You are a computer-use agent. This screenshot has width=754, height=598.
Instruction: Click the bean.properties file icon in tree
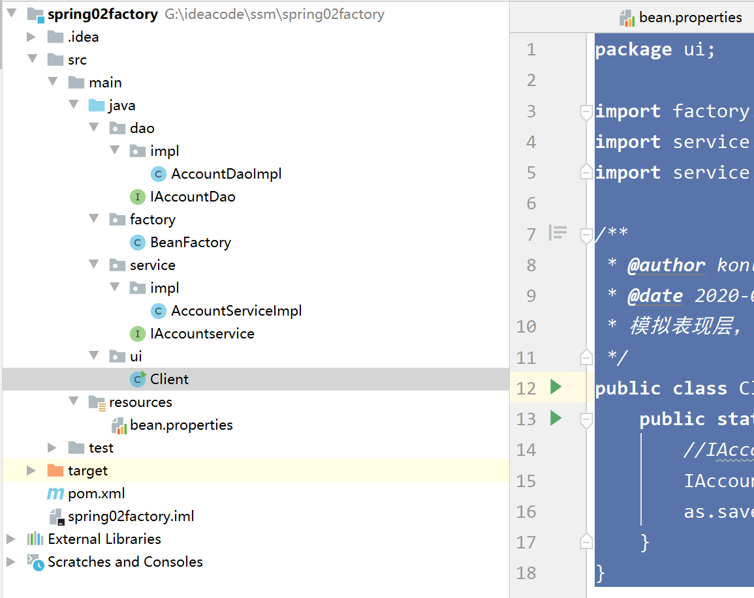click(x=118, y=425)
